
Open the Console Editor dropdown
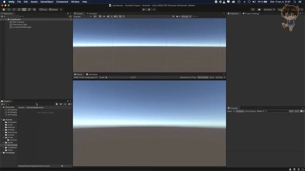coord(260,111)
